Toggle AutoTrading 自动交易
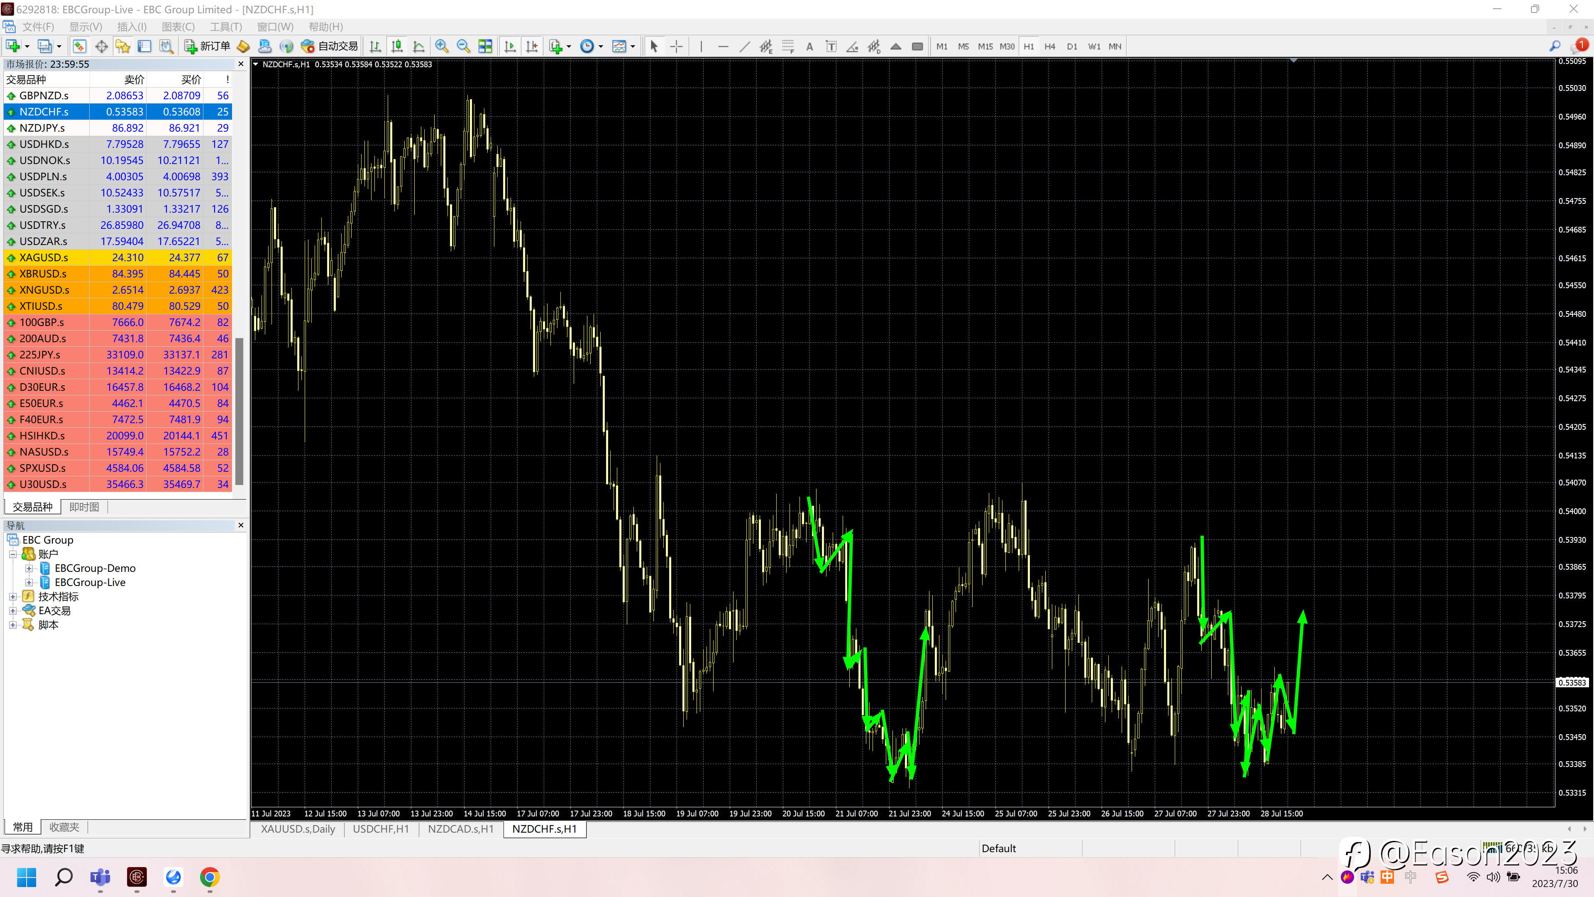 [x=329, y=47]
